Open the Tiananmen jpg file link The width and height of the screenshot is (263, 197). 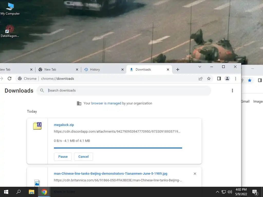110,174
